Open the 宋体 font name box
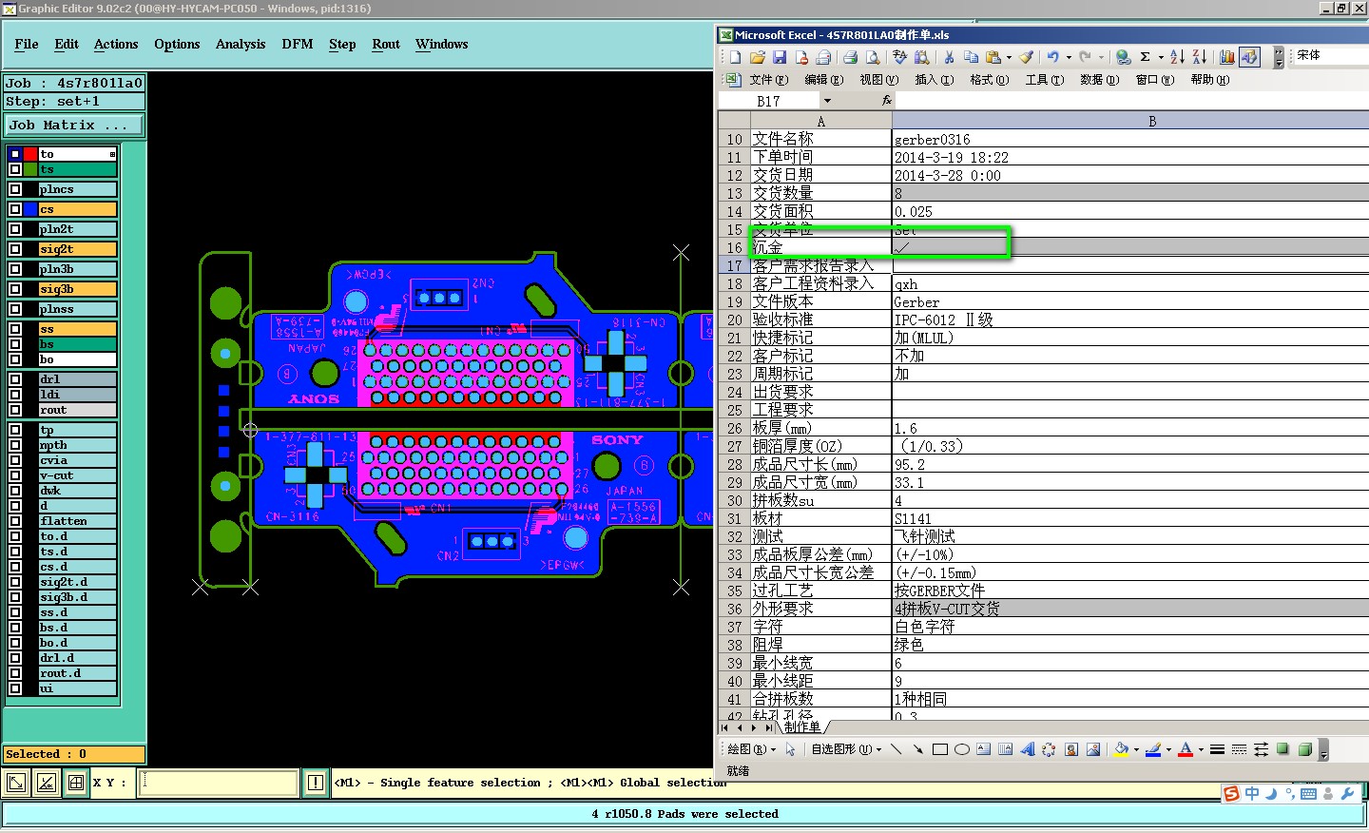1369x833 pixels. click(x=1331, y=55)
